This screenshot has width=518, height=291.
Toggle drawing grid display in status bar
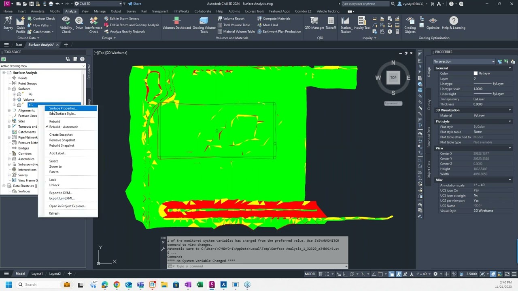coord(321,274)
